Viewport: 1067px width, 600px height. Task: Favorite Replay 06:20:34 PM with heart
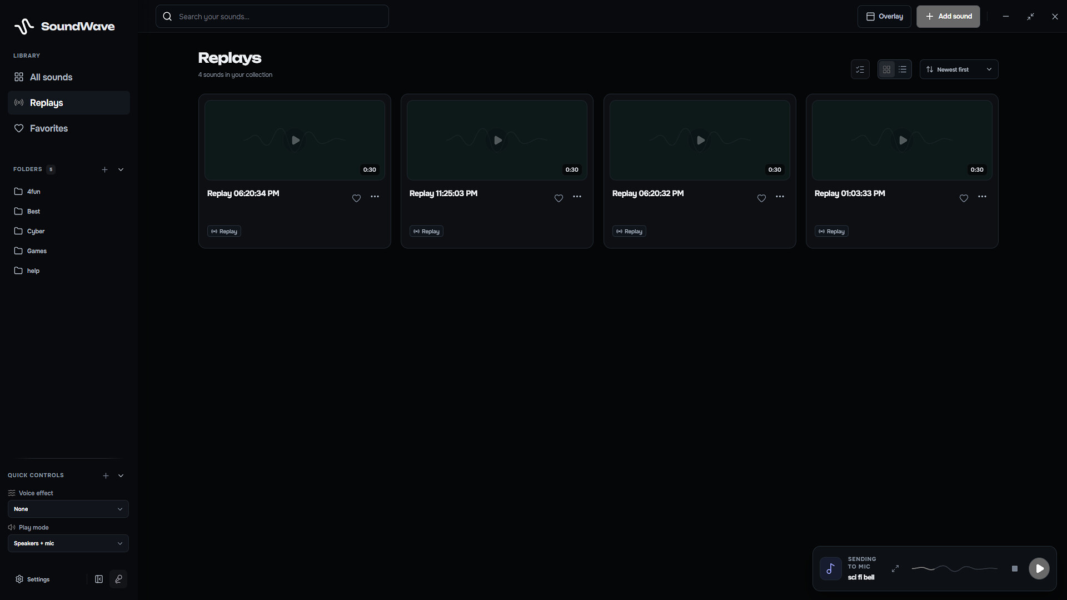point(357,198)
